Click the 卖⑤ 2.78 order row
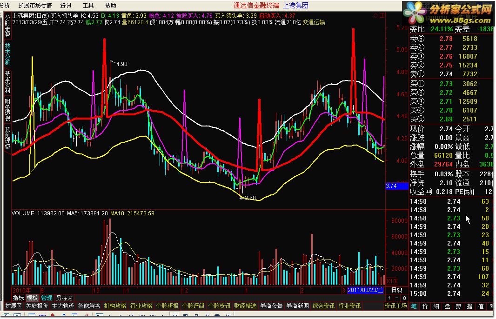496x319 pixels. (x=451, y=39)
